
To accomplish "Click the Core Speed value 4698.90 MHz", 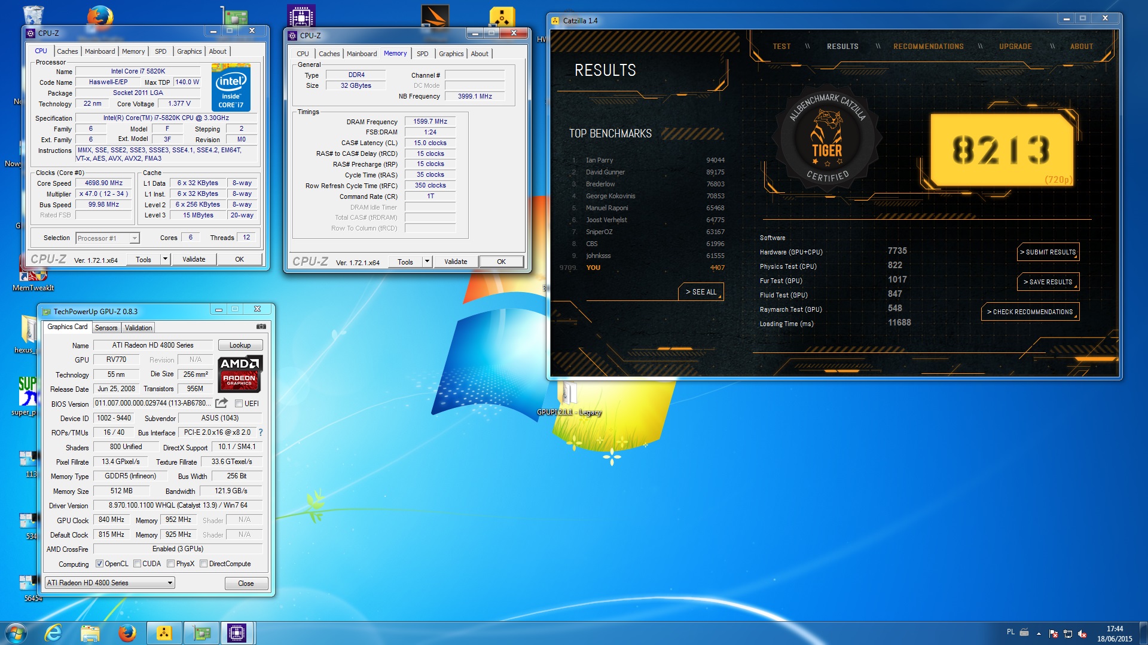I will tap(104, 183).
